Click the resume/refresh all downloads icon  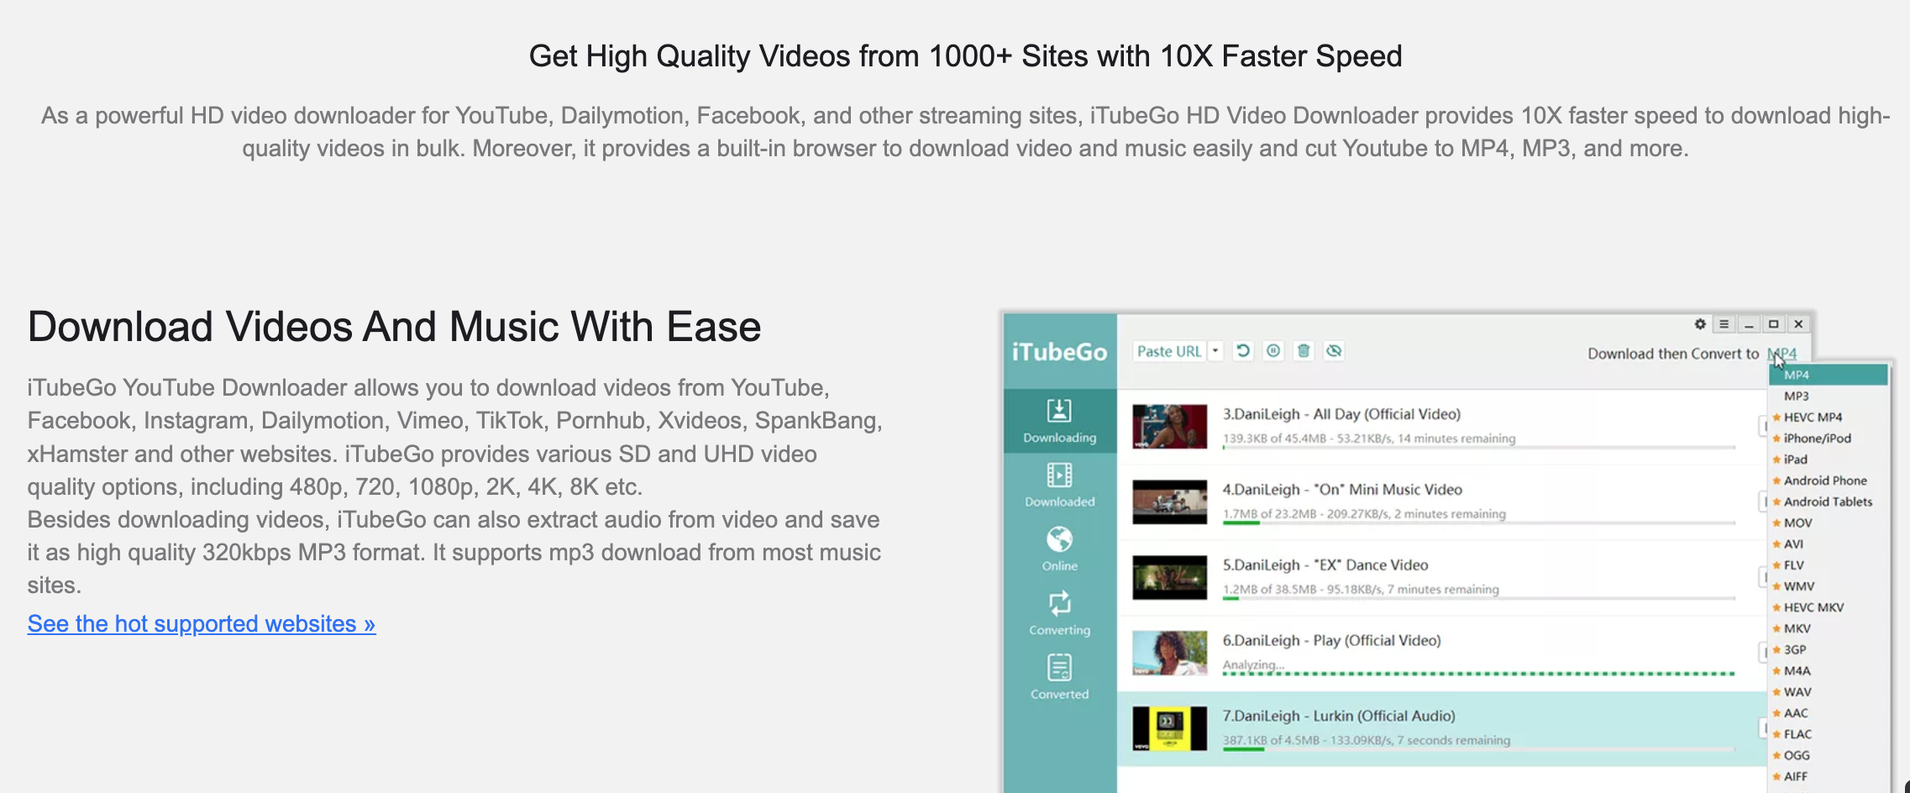1243,351
